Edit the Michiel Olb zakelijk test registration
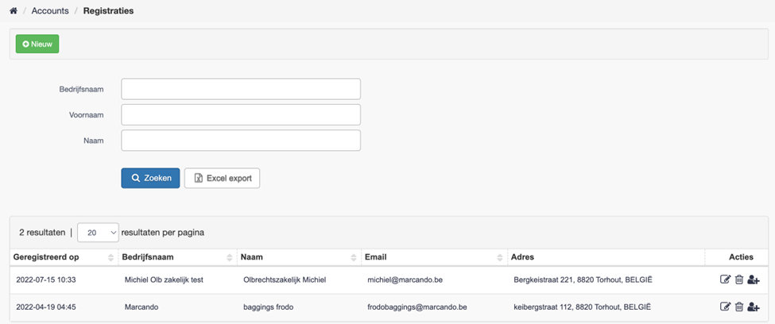Image resolution: width=775 pixels, height=324 pixels. click(x=725, y=280)
